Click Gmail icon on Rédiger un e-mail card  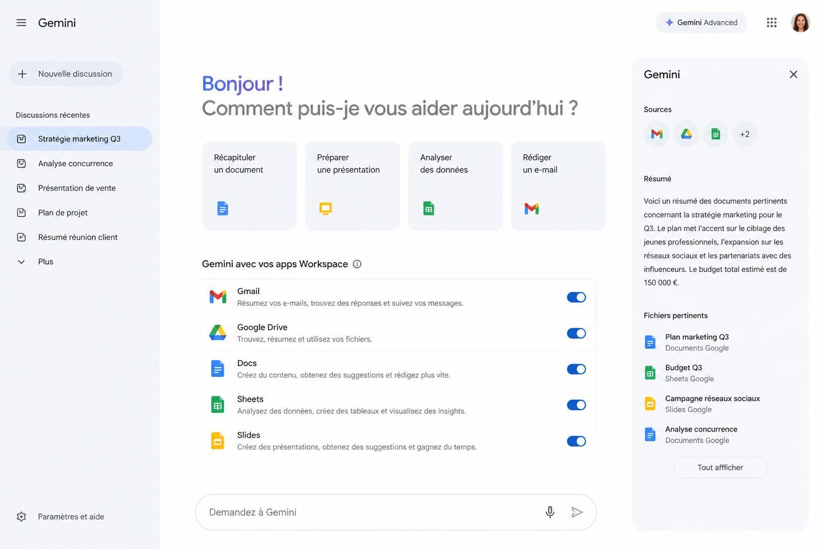click(x=532, y=209)
